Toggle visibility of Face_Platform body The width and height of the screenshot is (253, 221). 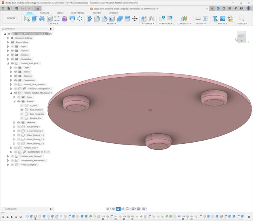22,110
